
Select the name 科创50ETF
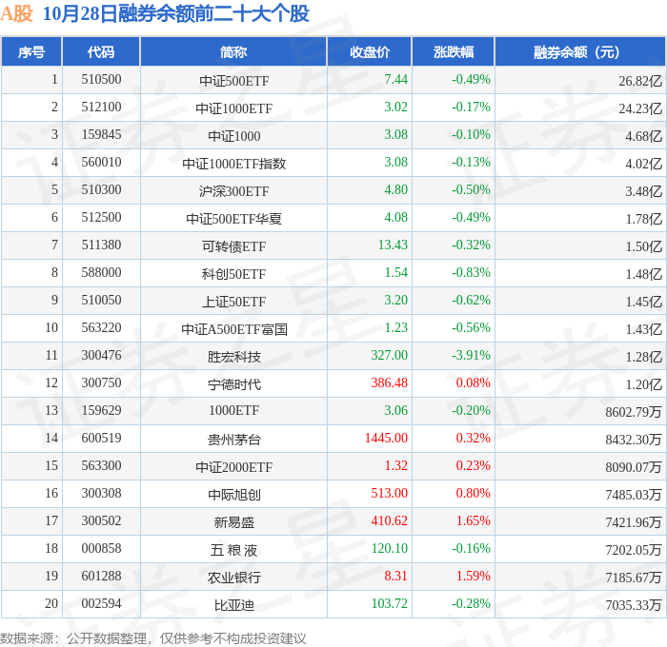pyautogui.click(x=234, y=274)
